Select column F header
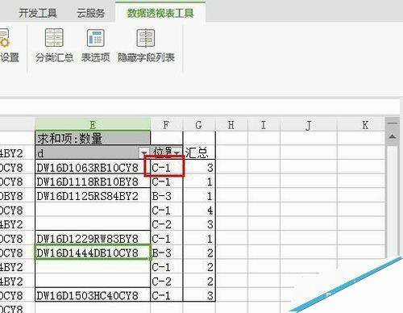403x313 pixels. pyautogui.click(x=167, y=125)
